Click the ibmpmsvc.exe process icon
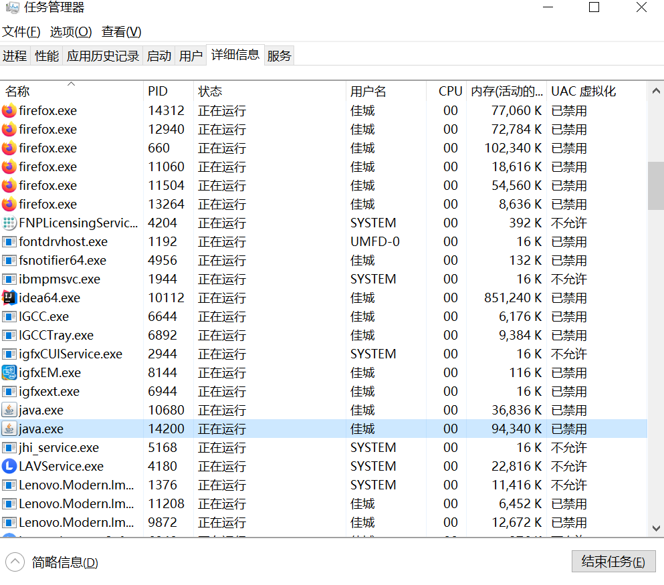Viewport: 664px width, 585px height. point(9,279)
